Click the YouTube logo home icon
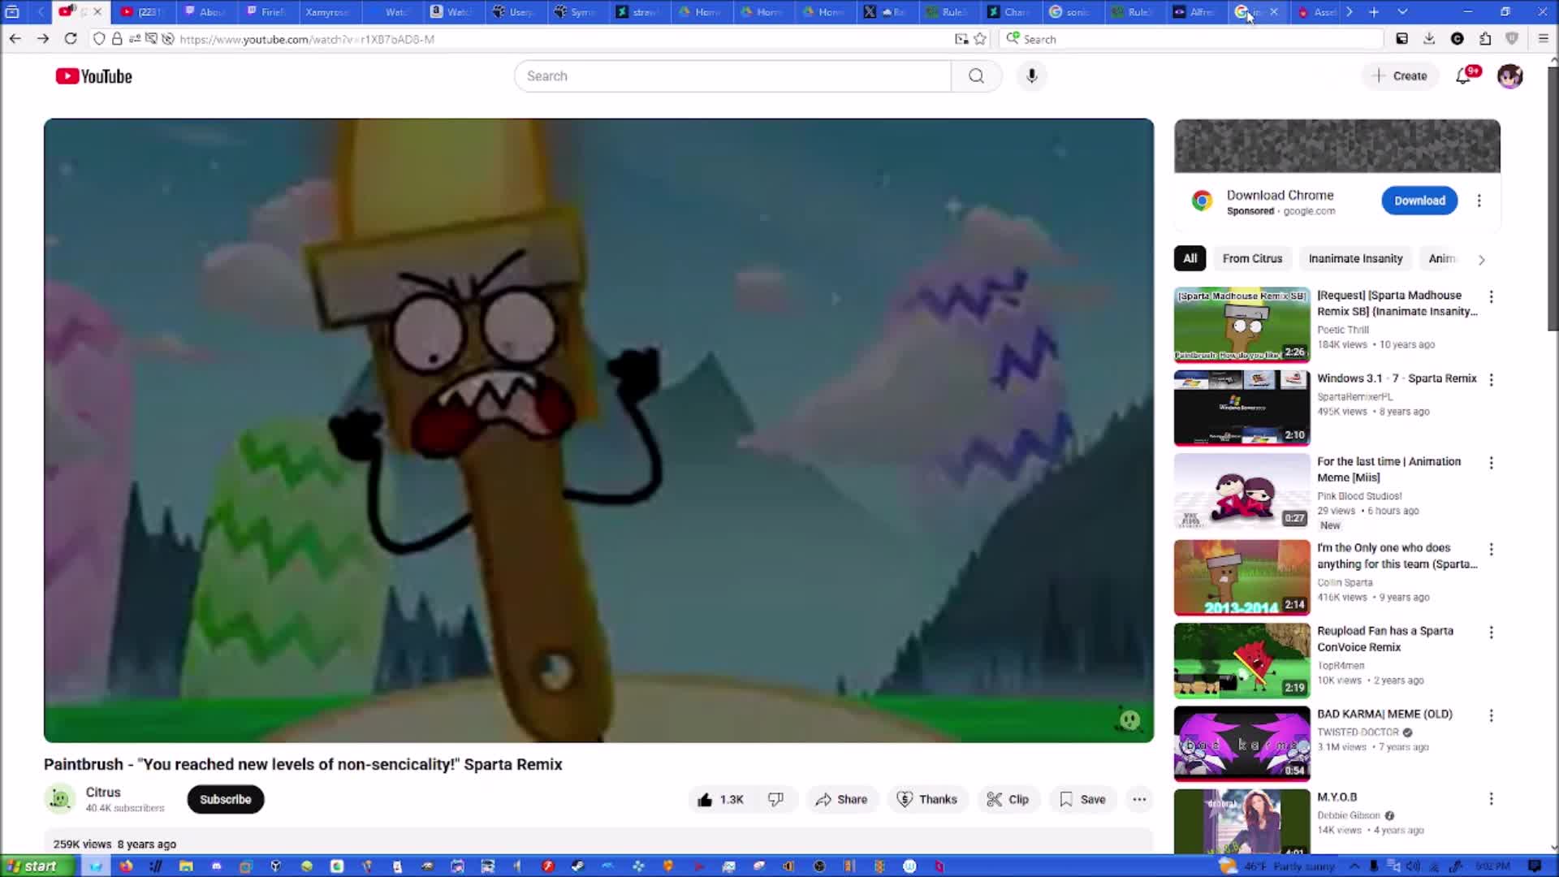The image size is (1559, 877). pyautogui.click(x=93, y=76)
